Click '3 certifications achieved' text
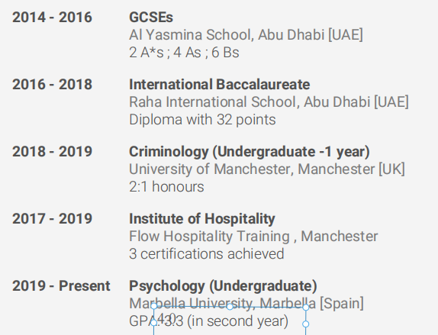 click(207, 254)
